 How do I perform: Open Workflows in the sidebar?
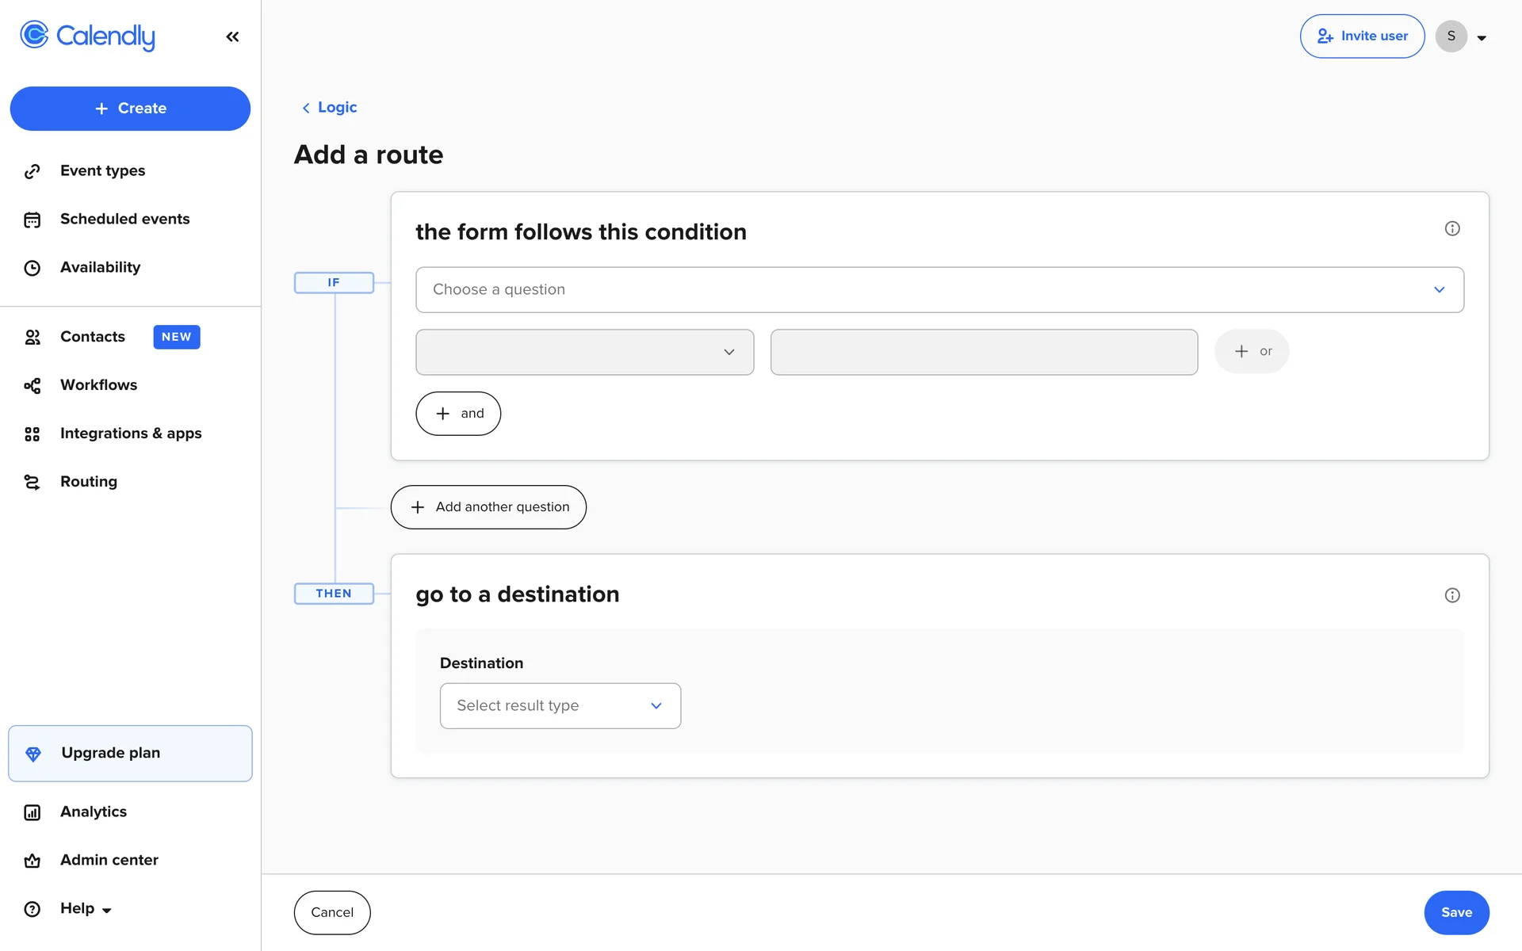point(98,385)
